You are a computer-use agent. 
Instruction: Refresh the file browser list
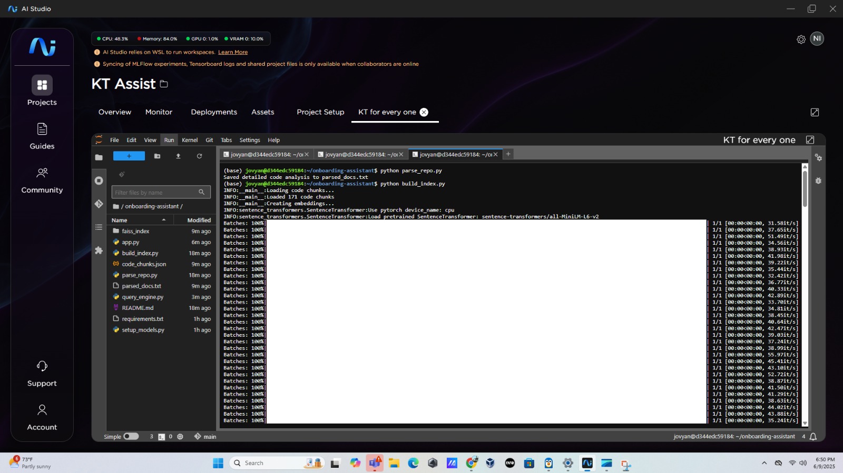pyautogui.click(x=199, y=156)
